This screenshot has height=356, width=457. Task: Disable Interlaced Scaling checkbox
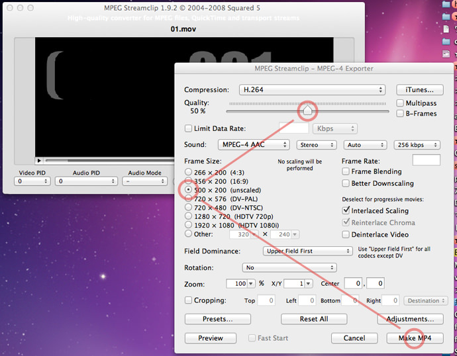(x=346, y=210)
